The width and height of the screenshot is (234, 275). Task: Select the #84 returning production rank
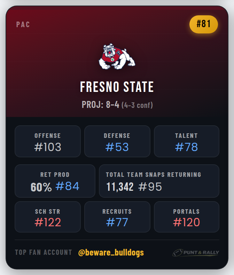tap(67, 186)
